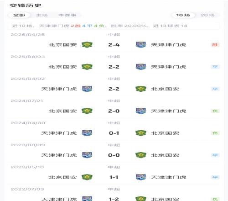Click Beijing Guoan badge in 2026/04/25 match

tap(87, 45)
